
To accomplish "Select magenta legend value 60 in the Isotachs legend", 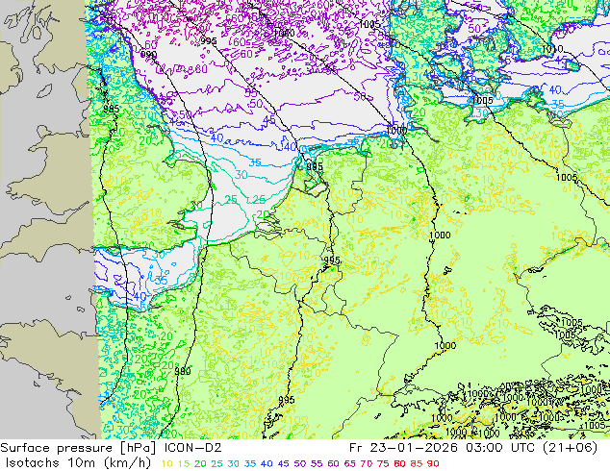I will (x=334, y=463).
